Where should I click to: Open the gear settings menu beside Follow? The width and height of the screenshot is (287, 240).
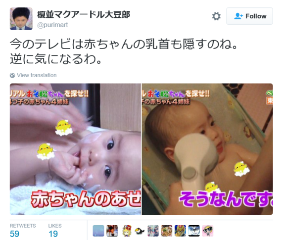(x=216, y=16)
